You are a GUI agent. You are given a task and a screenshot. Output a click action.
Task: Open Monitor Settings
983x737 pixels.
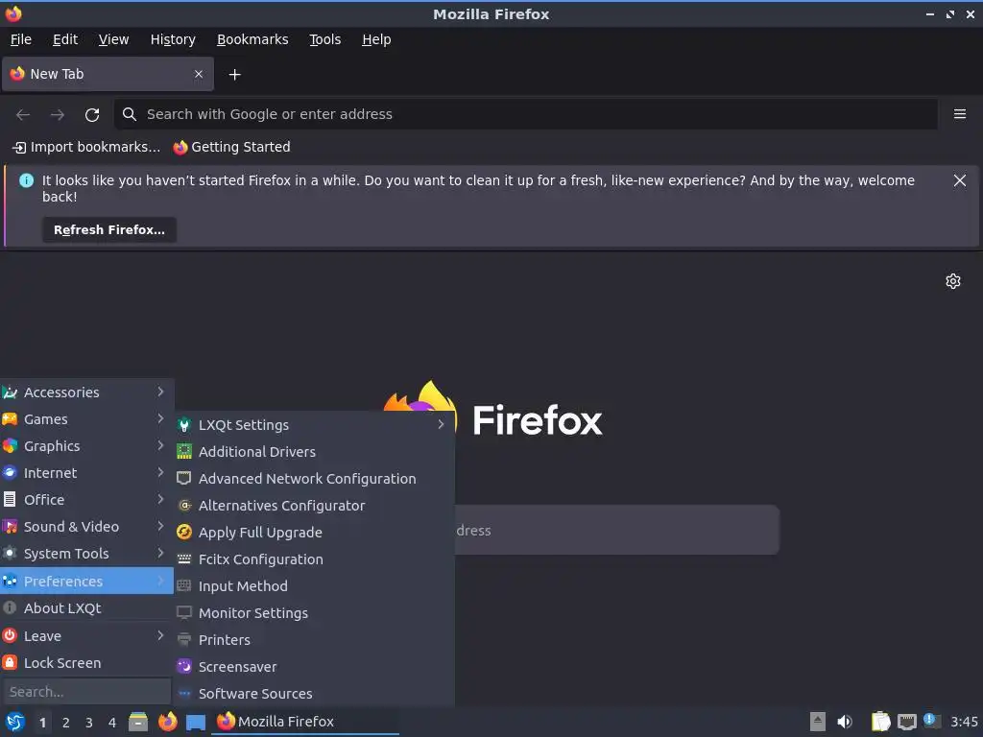[315, 613]
